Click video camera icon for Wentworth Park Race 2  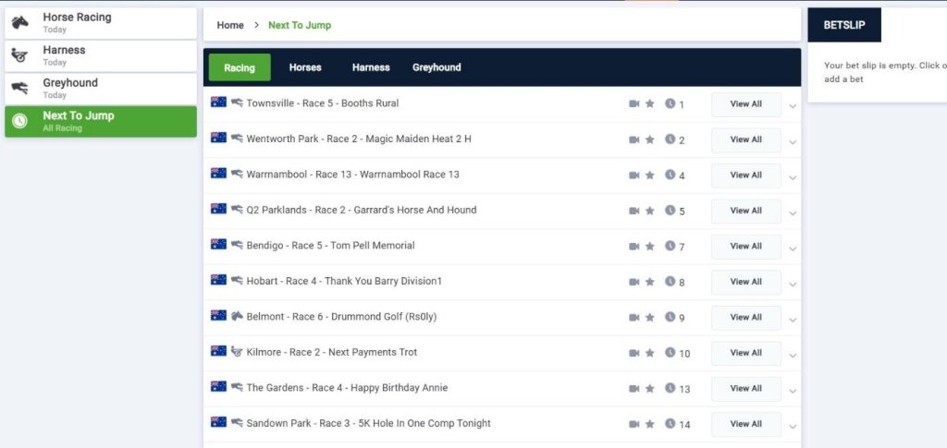tap(633, 139)
